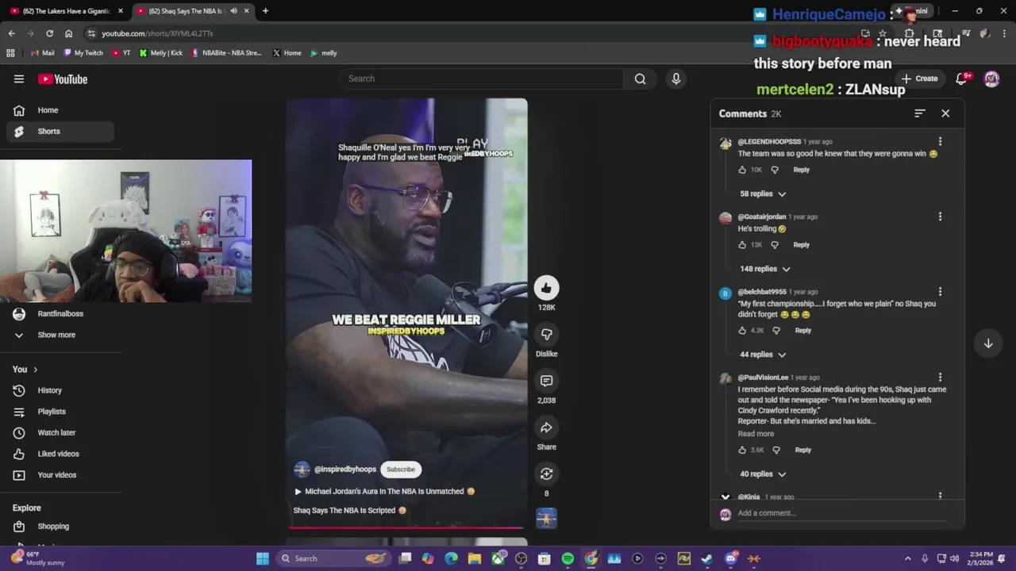Image resolution: width=1016 pixels, height=571 pixels.
Task: Open the remix button on short
Action: 546,473
